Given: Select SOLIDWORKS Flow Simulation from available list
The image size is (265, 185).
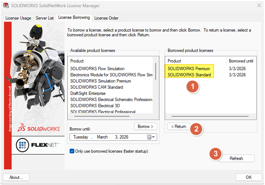Looking at the screenshot, I should click(97, 69).
